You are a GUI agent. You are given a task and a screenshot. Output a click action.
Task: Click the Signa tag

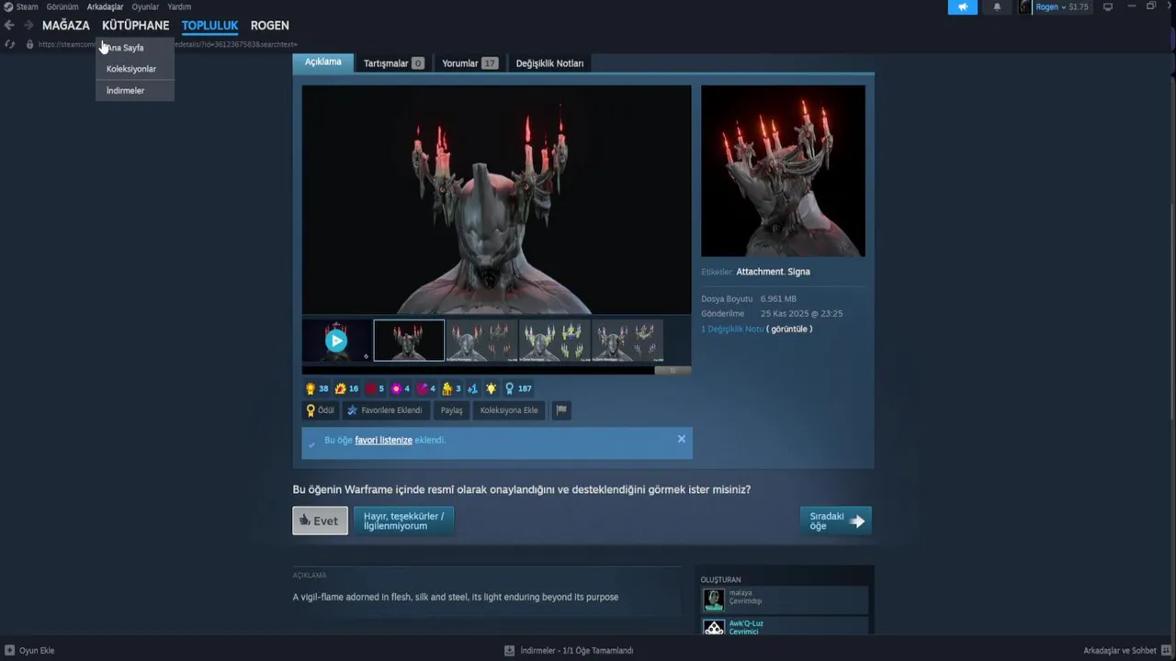coord(798,272)
